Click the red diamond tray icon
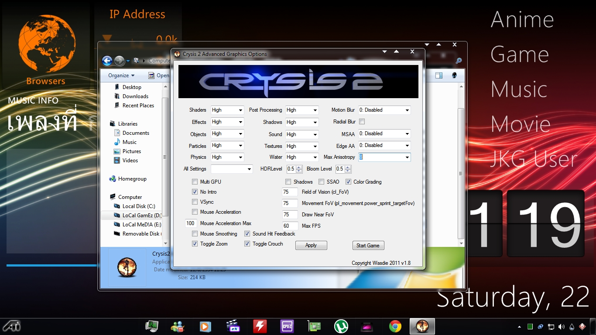Screen dimensions: 596x335 [582, 327]
